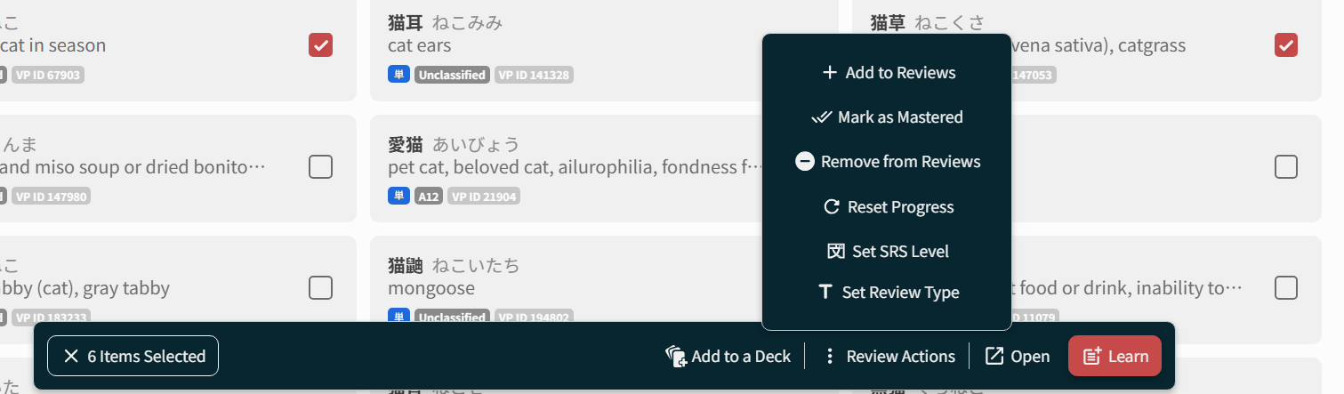
Task: Click the plus icon beside Add to Reviews
Action: pos(829,73)
